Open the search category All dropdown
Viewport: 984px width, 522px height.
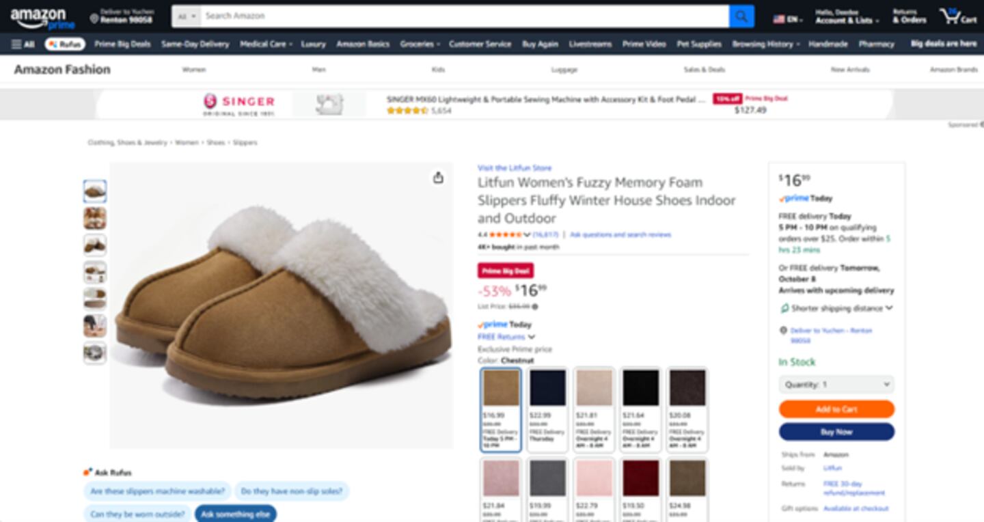[186, 16]
